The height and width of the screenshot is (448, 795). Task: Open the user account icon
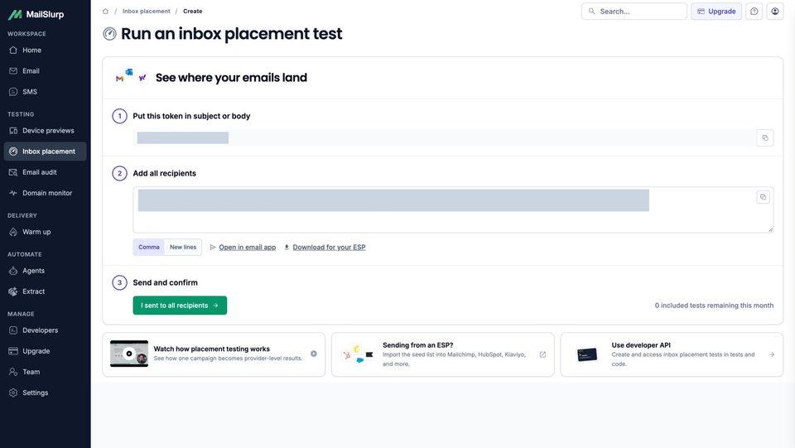[x=775, y=11]
